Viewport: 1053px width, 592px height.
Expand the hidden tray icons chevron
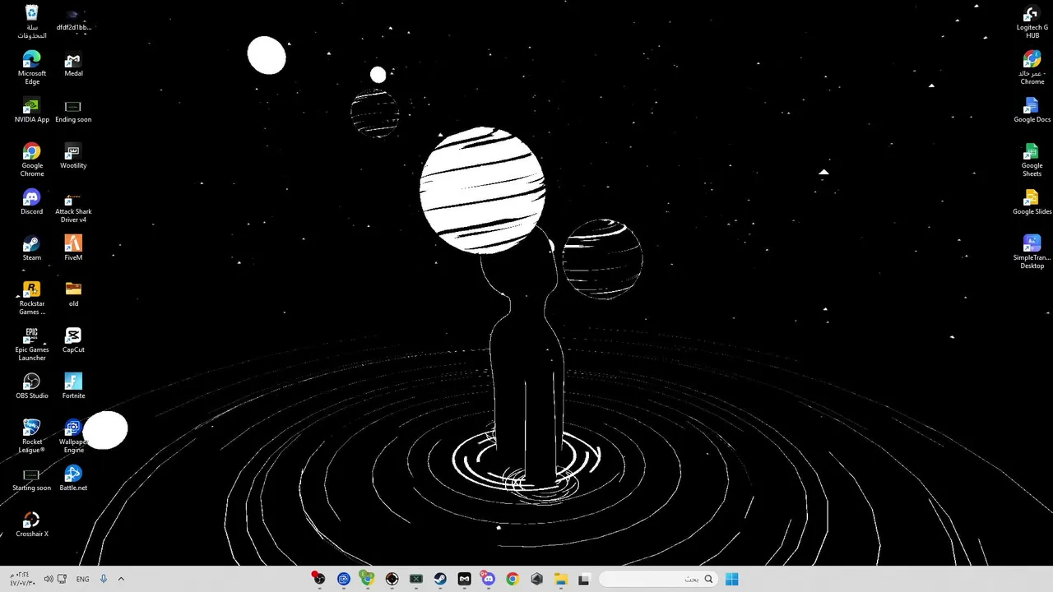(x=121, y=579)
